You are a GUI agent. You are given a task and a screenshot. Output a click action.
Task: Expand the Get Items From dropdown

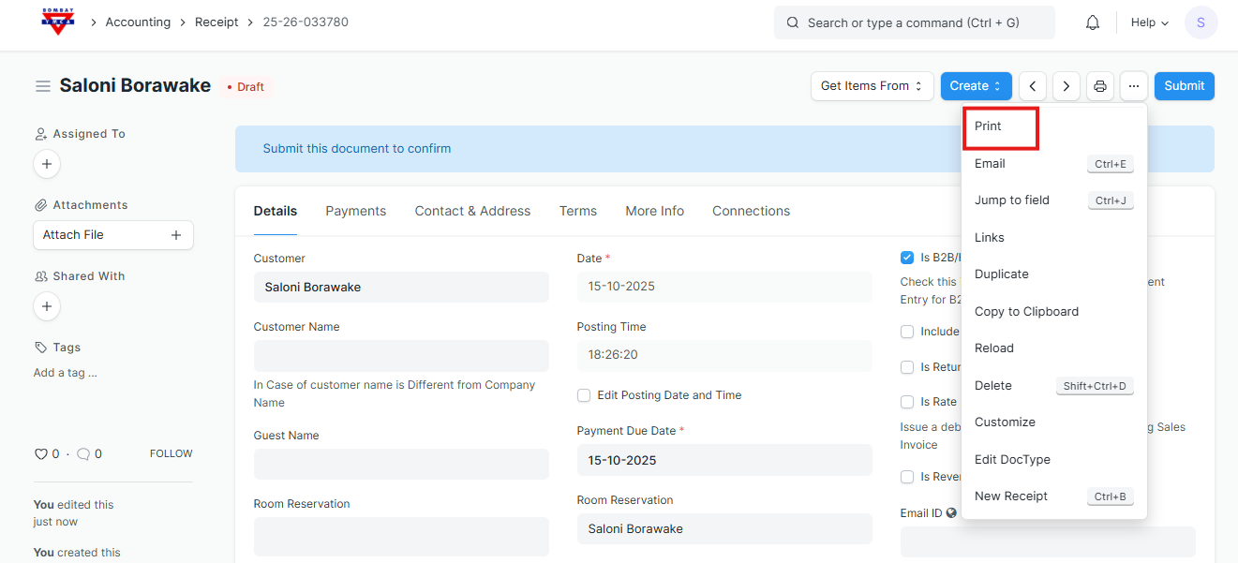pyautogui.click(x=872, y=86)
